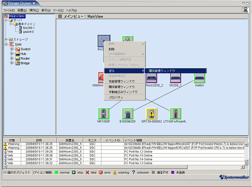Sort event log by 装置名 column header
The image size is (252, 187).
[x=70, y=140]
